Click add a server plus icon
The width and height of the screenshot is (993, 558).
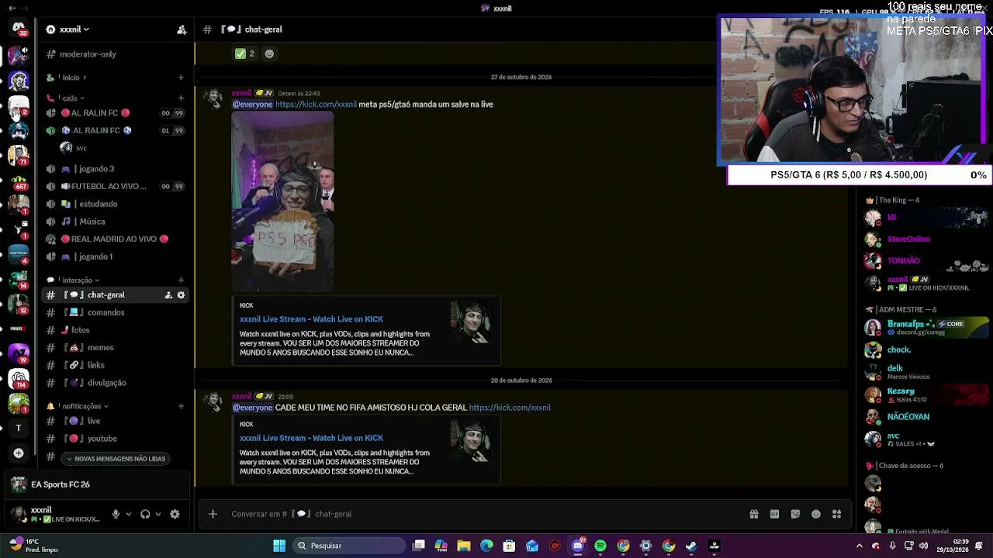click(19, 453)
